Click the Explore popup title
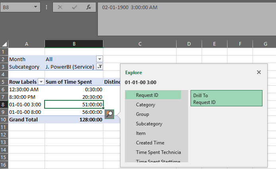This screenshot has height=169, width=276. [134, 73]
